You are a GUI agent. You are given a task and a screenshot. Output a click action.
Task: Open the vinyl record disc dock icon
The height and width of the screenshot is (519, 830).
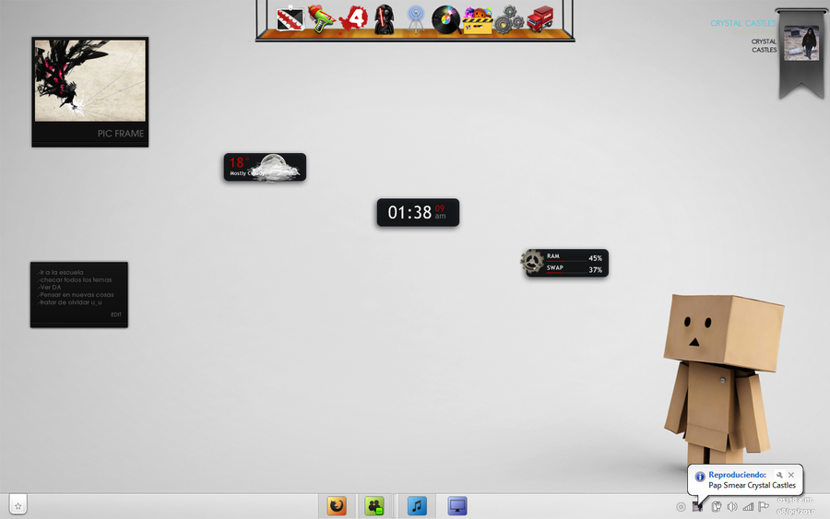pos(445,18)
